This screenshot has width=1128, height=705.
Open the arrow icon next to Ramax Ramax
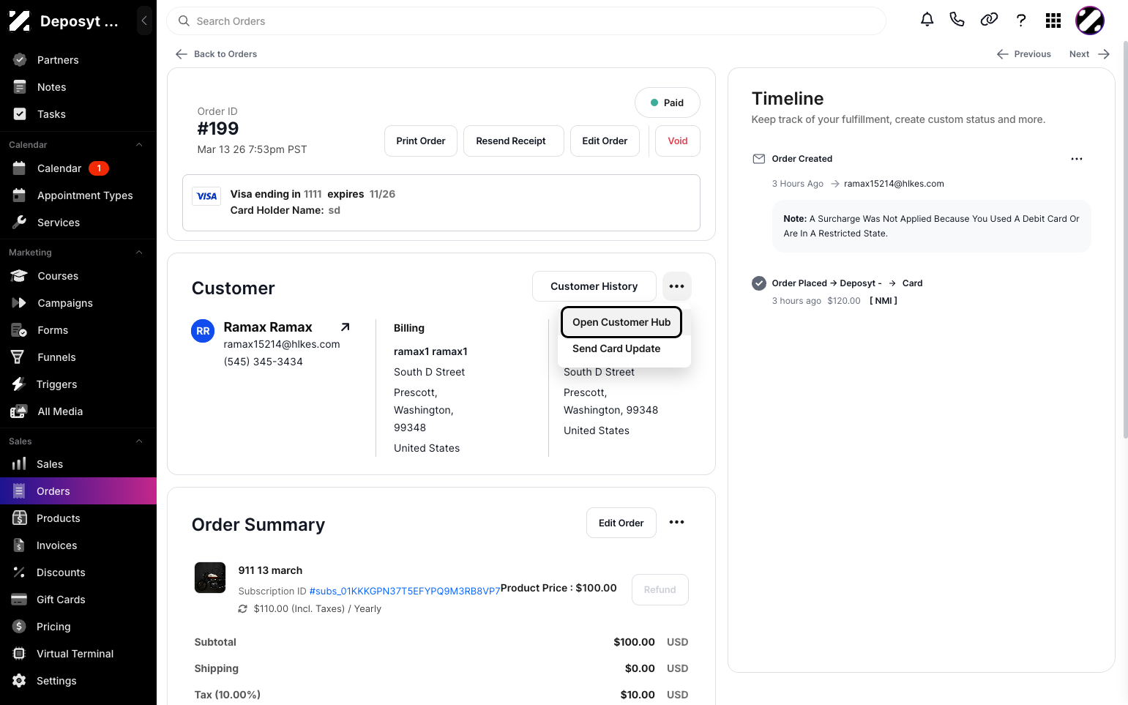pyautogui.click(x=346, y=327)
